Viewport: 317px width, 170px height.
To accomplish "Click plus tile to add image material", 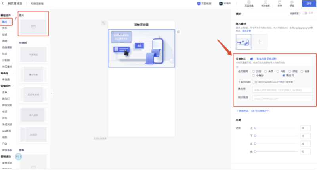I will coord(259,42).
